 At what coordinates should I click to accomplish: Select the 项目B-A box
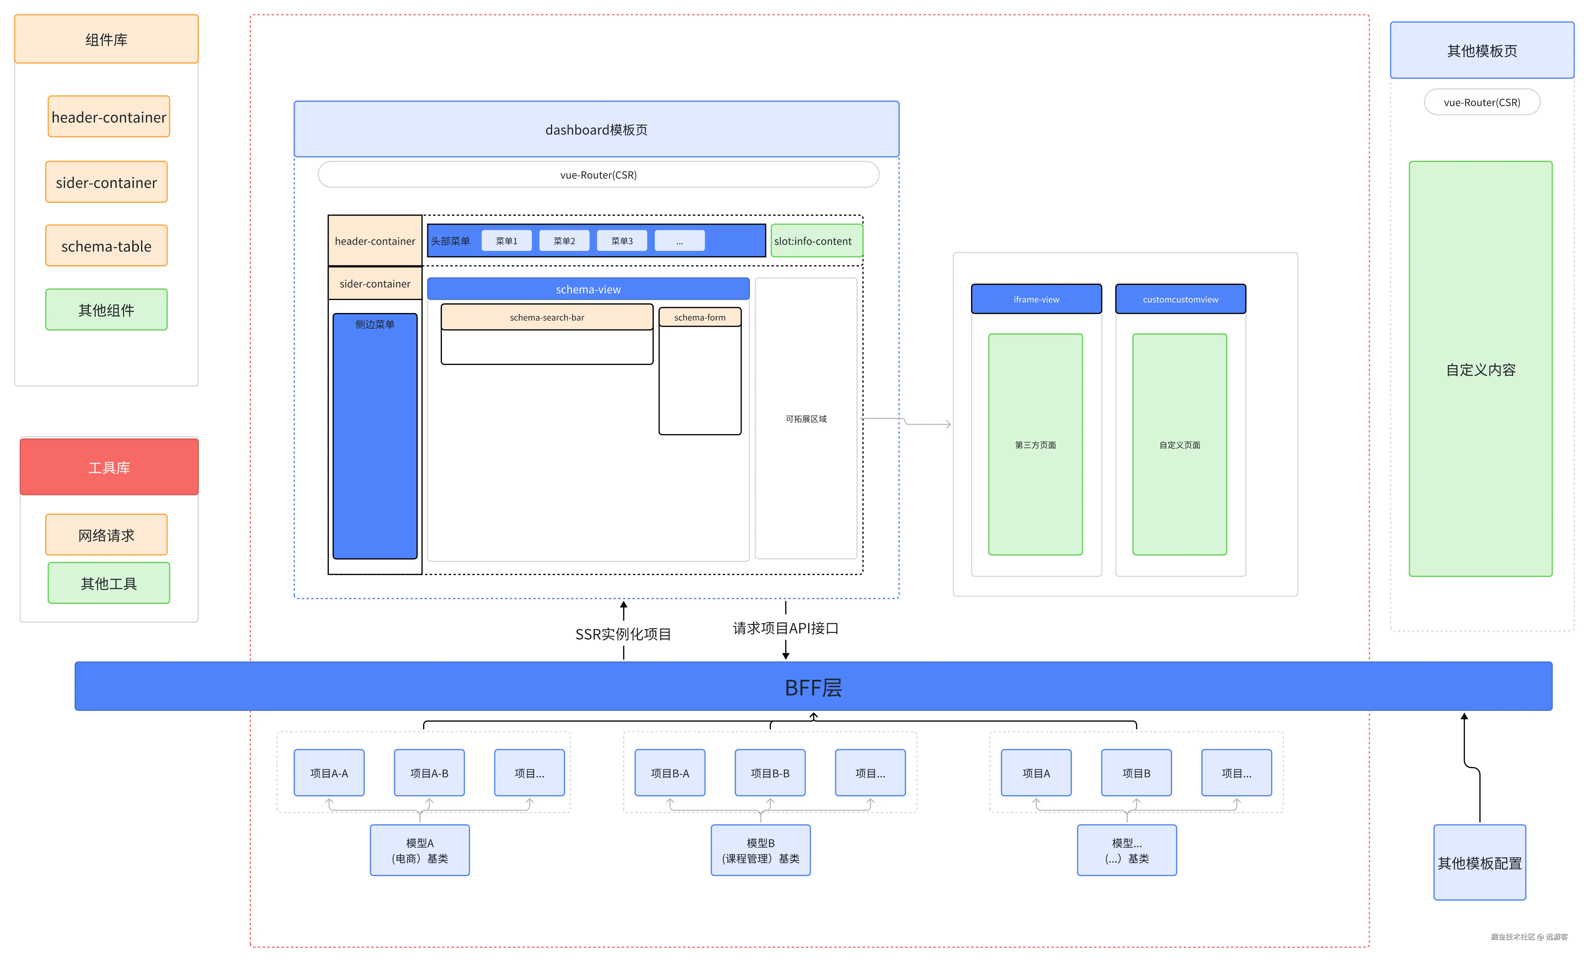(670, 772)
